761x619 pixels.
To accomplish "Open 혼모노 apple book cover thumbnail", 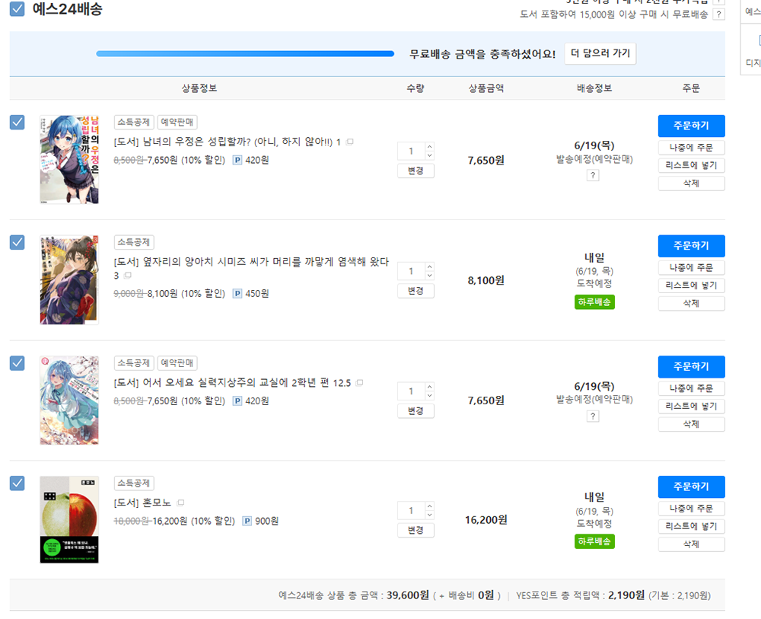I will pyautogui.click(x=69, y=519).
